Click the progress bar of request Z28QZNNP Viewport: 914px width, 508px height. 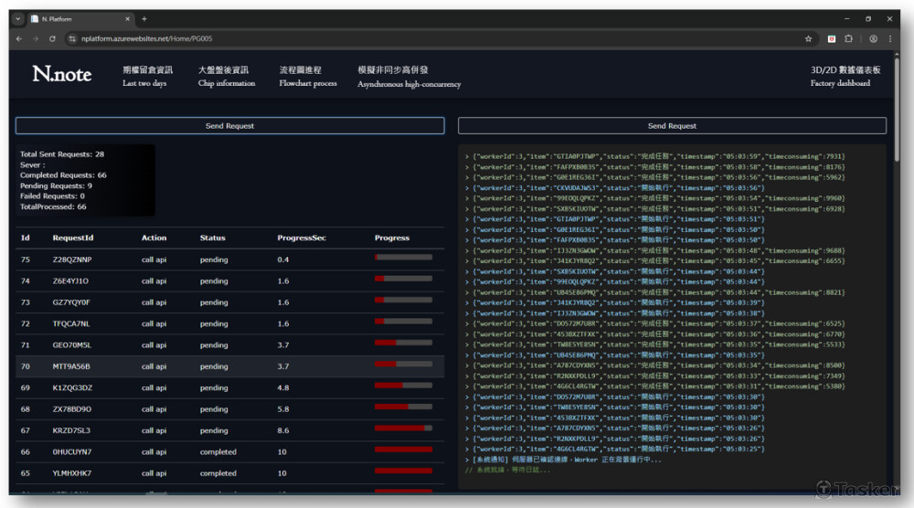[403, 259]
